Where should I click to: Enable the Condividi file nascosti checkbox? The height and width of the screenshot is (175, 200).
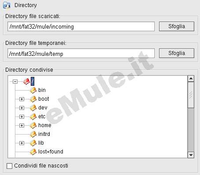9,166
